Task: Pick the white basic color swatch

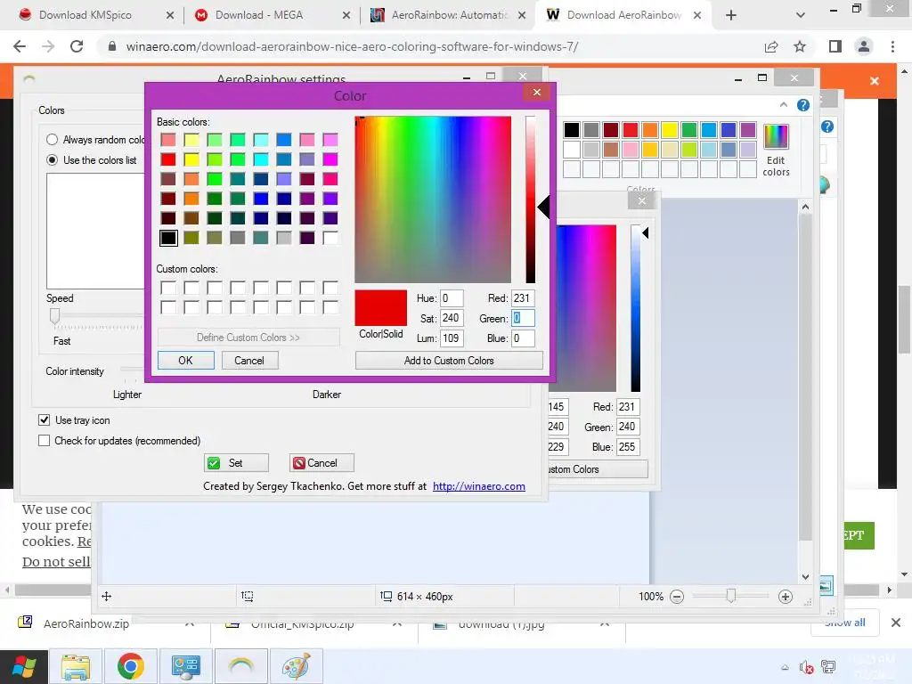Action: pos(330,237)
